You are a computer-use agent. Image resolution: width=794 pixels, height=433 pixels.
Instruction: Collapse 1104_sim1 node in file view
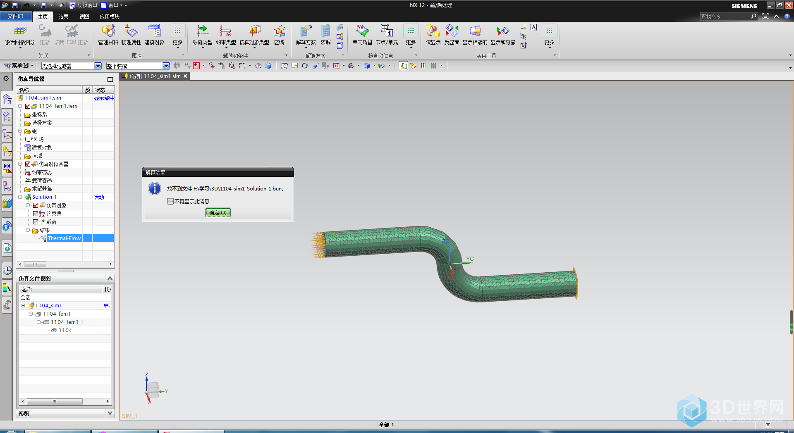tap(23, 306)
